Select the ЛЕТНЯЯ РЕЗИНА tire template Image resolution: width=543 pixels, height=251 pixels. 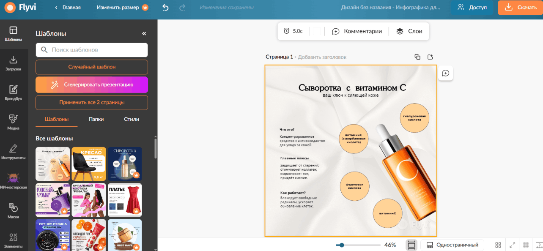(53, 235)
